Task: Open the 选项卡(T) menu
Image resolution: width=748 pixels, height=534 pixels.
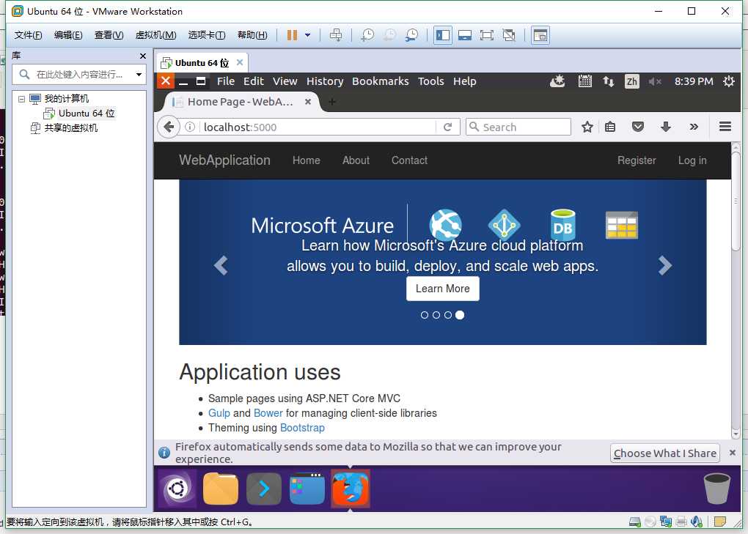Action: click(x=207, y=34)
